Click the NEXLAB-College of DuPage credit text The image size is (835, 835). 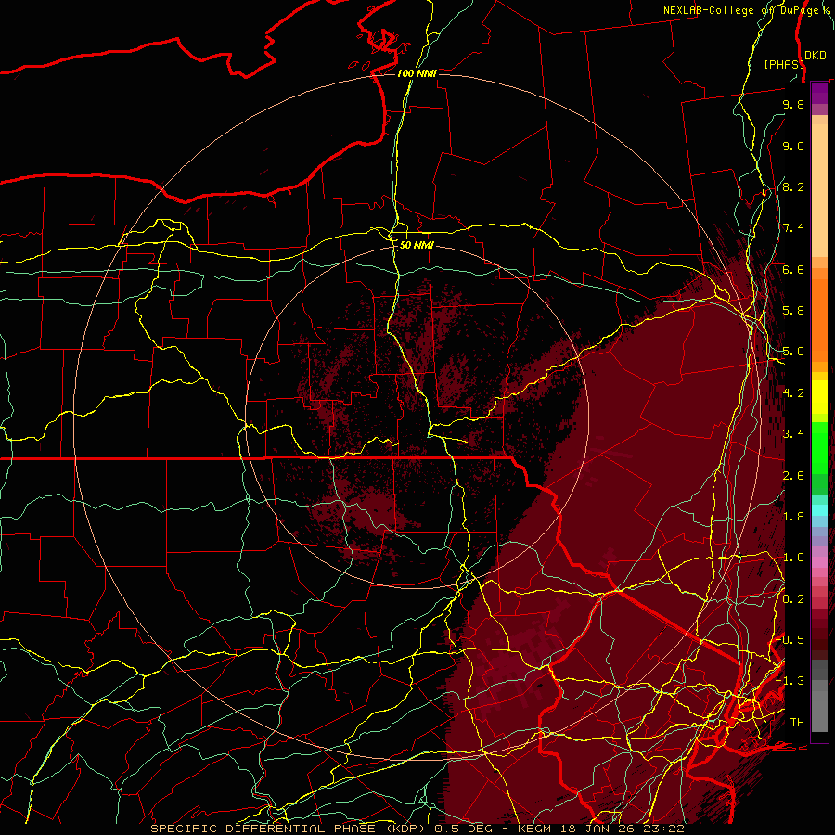point(747,10)
